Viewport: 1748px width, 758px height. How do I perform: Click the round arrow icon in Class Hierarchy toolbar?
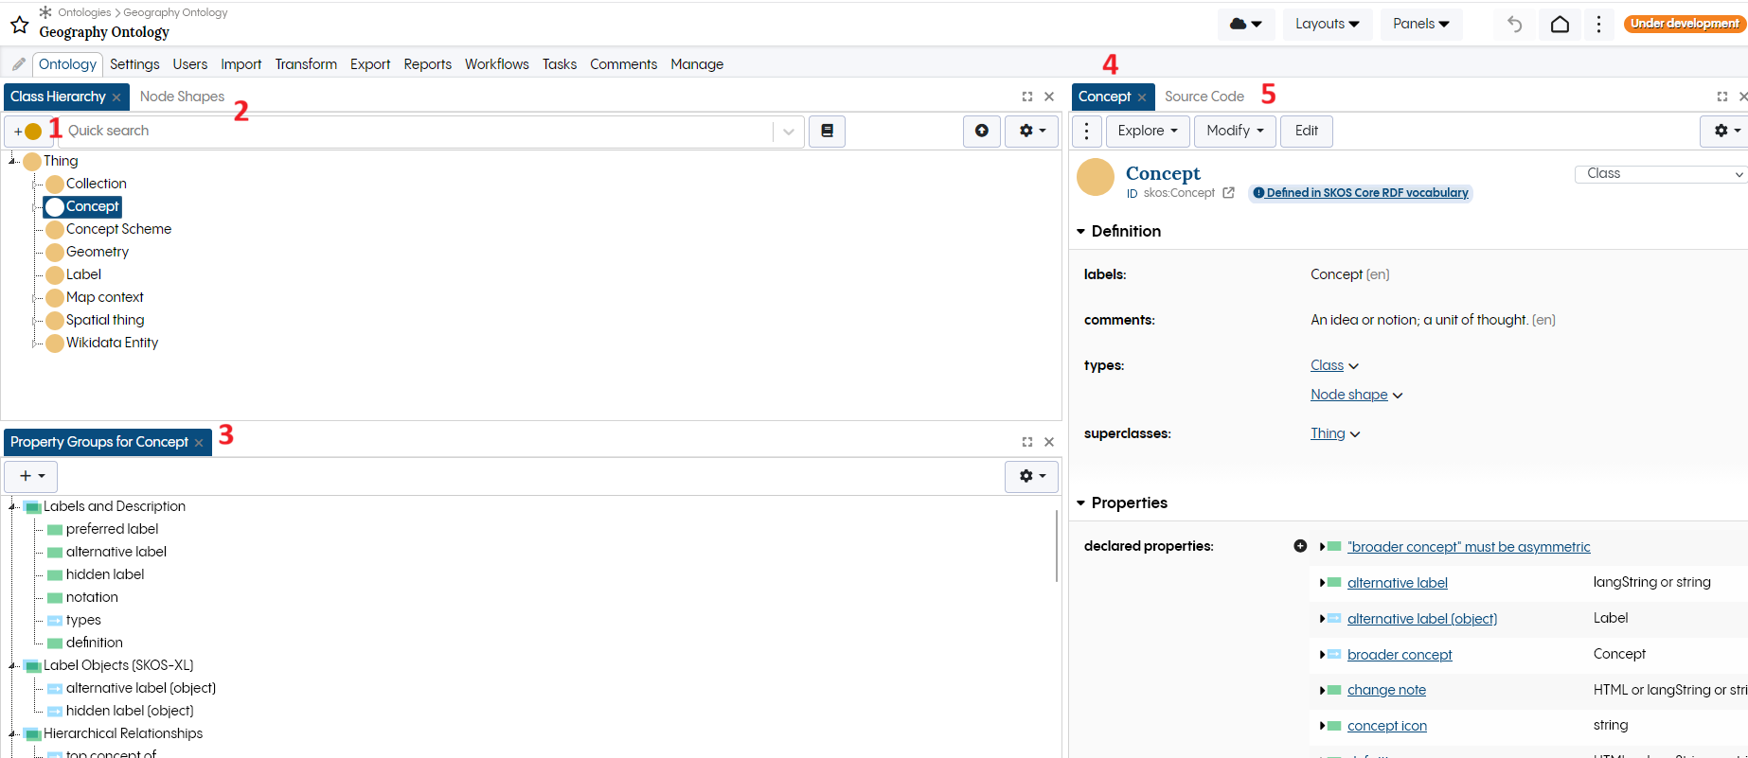982,131
